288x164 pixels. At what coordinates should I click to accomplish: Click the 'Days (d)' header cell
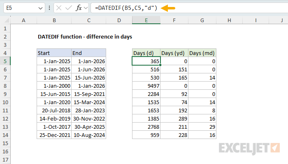point(146,53)
